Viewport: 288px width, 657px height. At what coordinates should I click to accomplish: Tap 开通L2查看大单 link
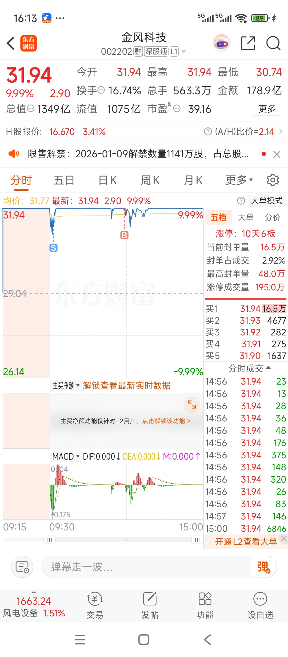pyautogui.click(x=246, y=541)
